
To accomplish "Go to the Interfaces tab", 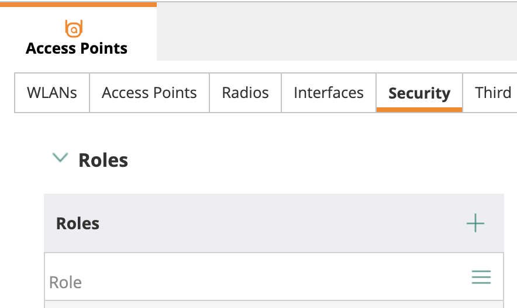I will [x=328, y=93].
